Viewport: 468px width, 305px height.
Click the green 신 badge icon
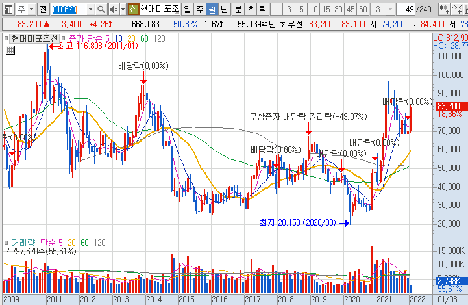coord(133,9)
